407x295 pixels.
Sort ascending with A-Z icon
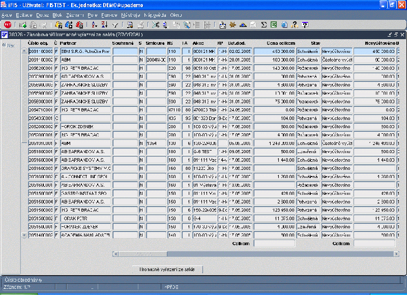(x=94, y=25)
